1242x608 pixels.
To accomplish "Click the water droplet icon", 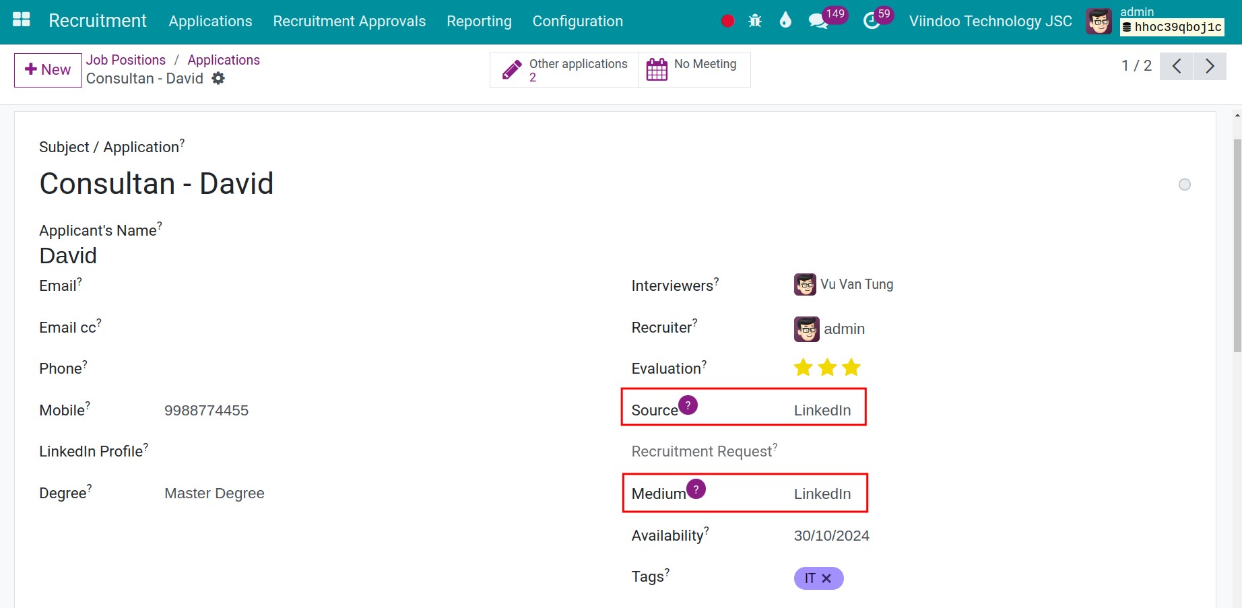I will coord(785,21).
